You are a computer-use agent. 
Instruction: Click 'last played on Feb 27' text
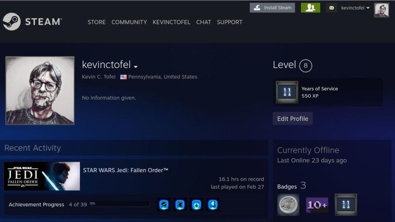point(237,187)
